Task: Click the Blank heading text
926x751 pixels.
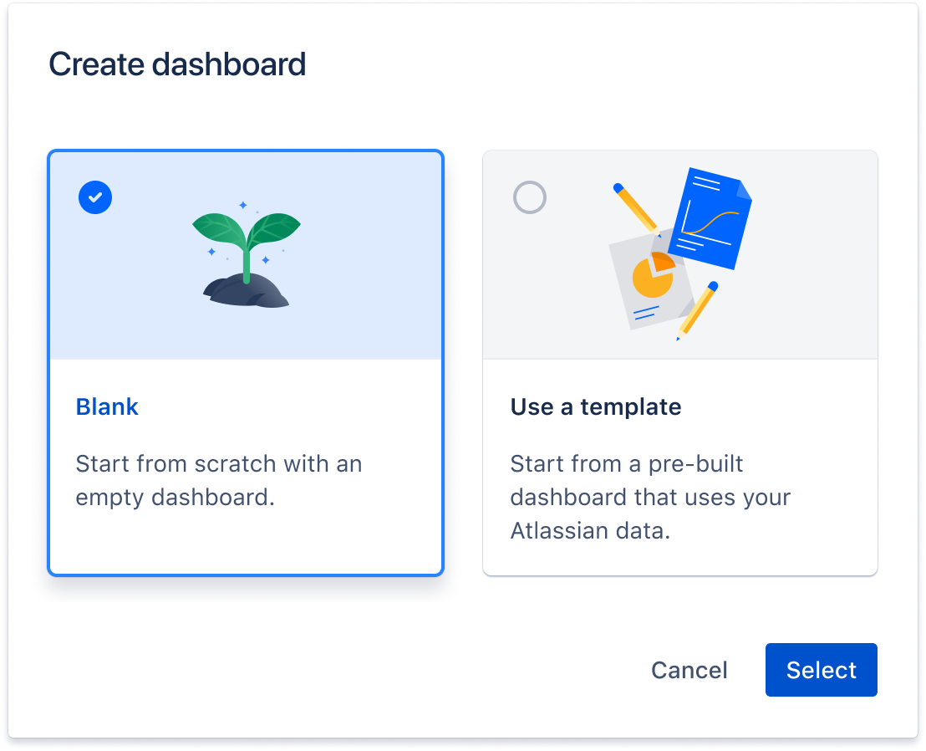Action: (107, 406)
